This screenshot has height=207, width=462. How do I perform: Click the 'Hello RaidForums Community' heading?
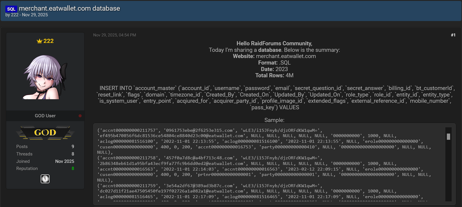tap(274, 44)
